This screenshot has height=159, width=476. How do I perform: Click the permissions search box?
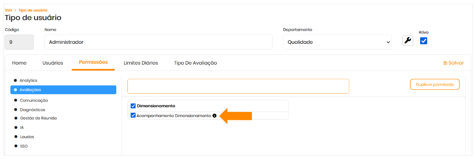coord(238,86)
